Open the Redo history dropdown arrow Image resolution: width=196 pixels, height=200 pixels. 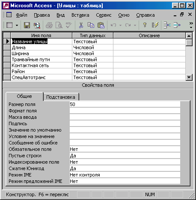(x=135, y=26)
